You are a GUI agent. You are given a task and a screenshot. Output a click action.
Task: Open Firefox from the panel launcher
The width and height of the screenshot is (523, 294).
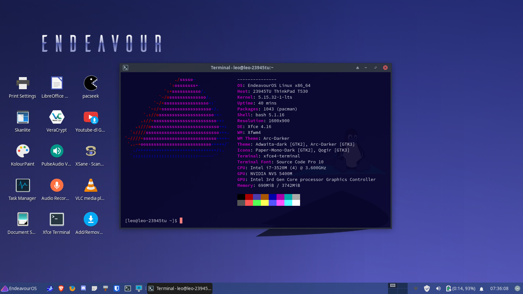(x=72, y=288)
